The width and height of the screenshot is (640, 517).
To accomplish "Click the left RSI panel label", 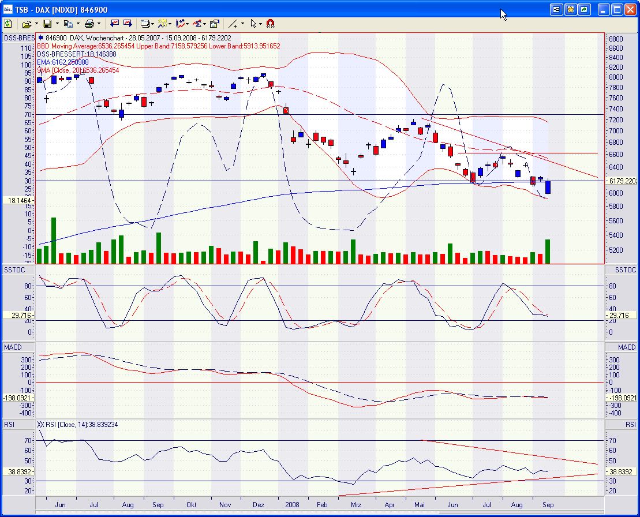I will [9, 424].
